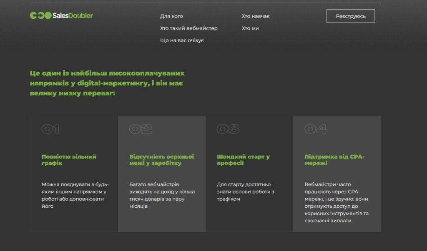
Task: Click "Підтримка від CPA-мережі" heading
Action: 334,160
